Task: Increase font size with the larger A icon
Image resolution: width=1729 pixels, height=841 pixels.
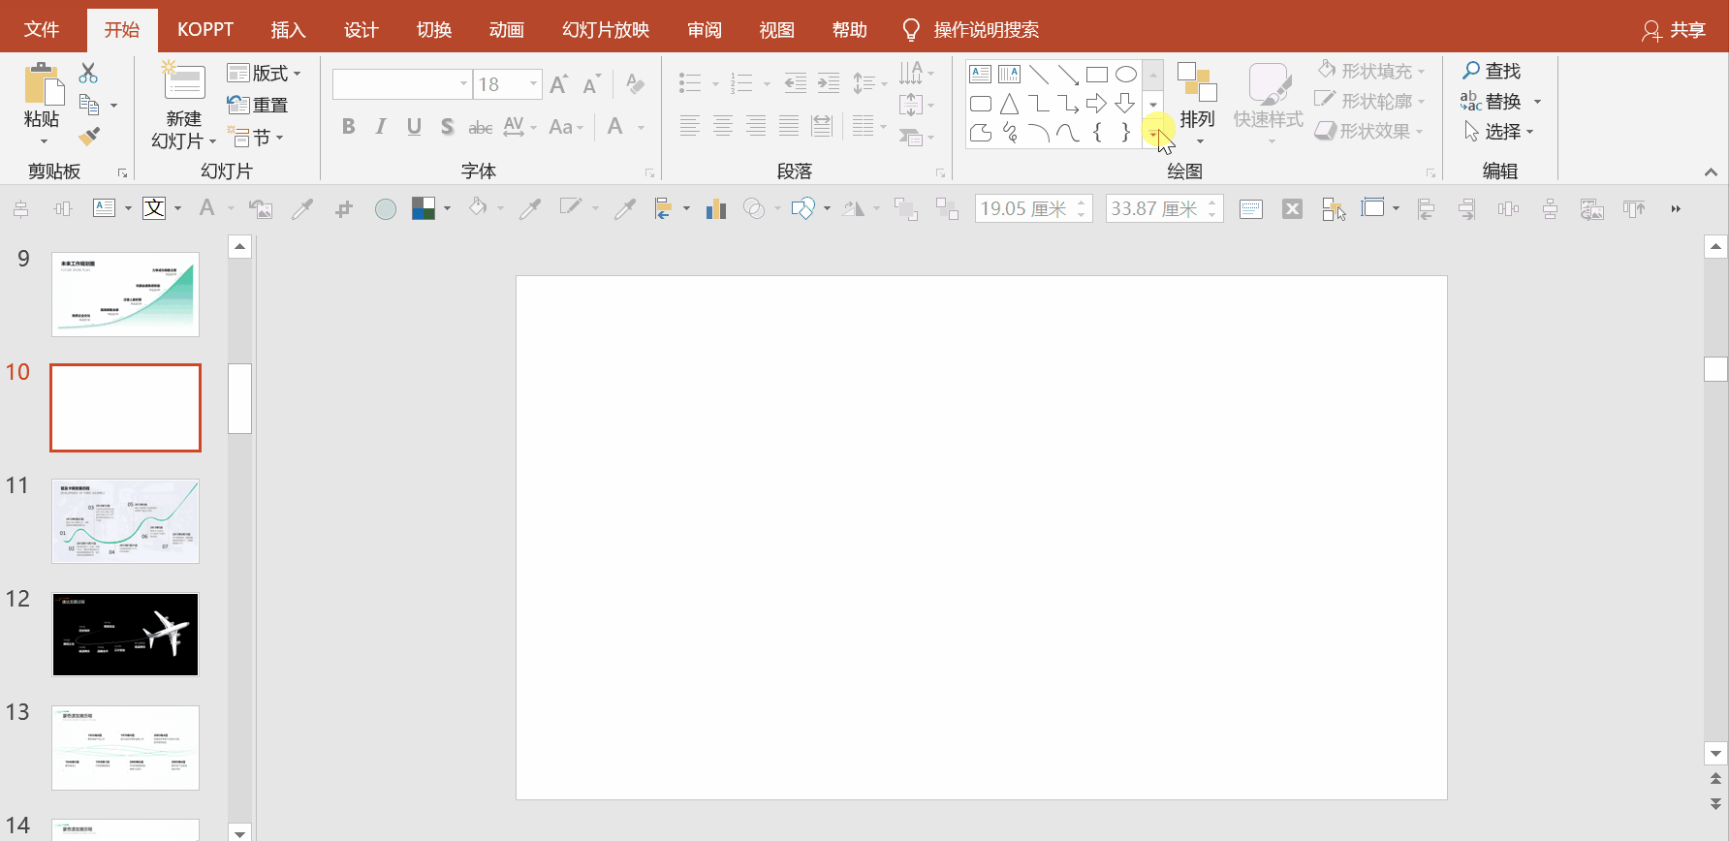Action: click(x=559, y=84)
